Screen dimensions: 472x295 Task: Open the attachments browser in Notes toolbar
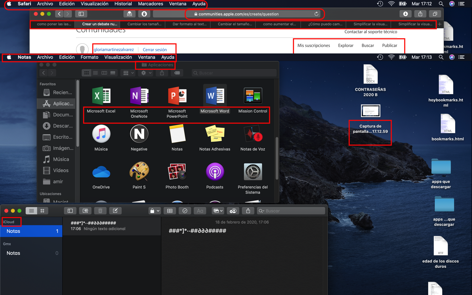(x=85, y=211)
